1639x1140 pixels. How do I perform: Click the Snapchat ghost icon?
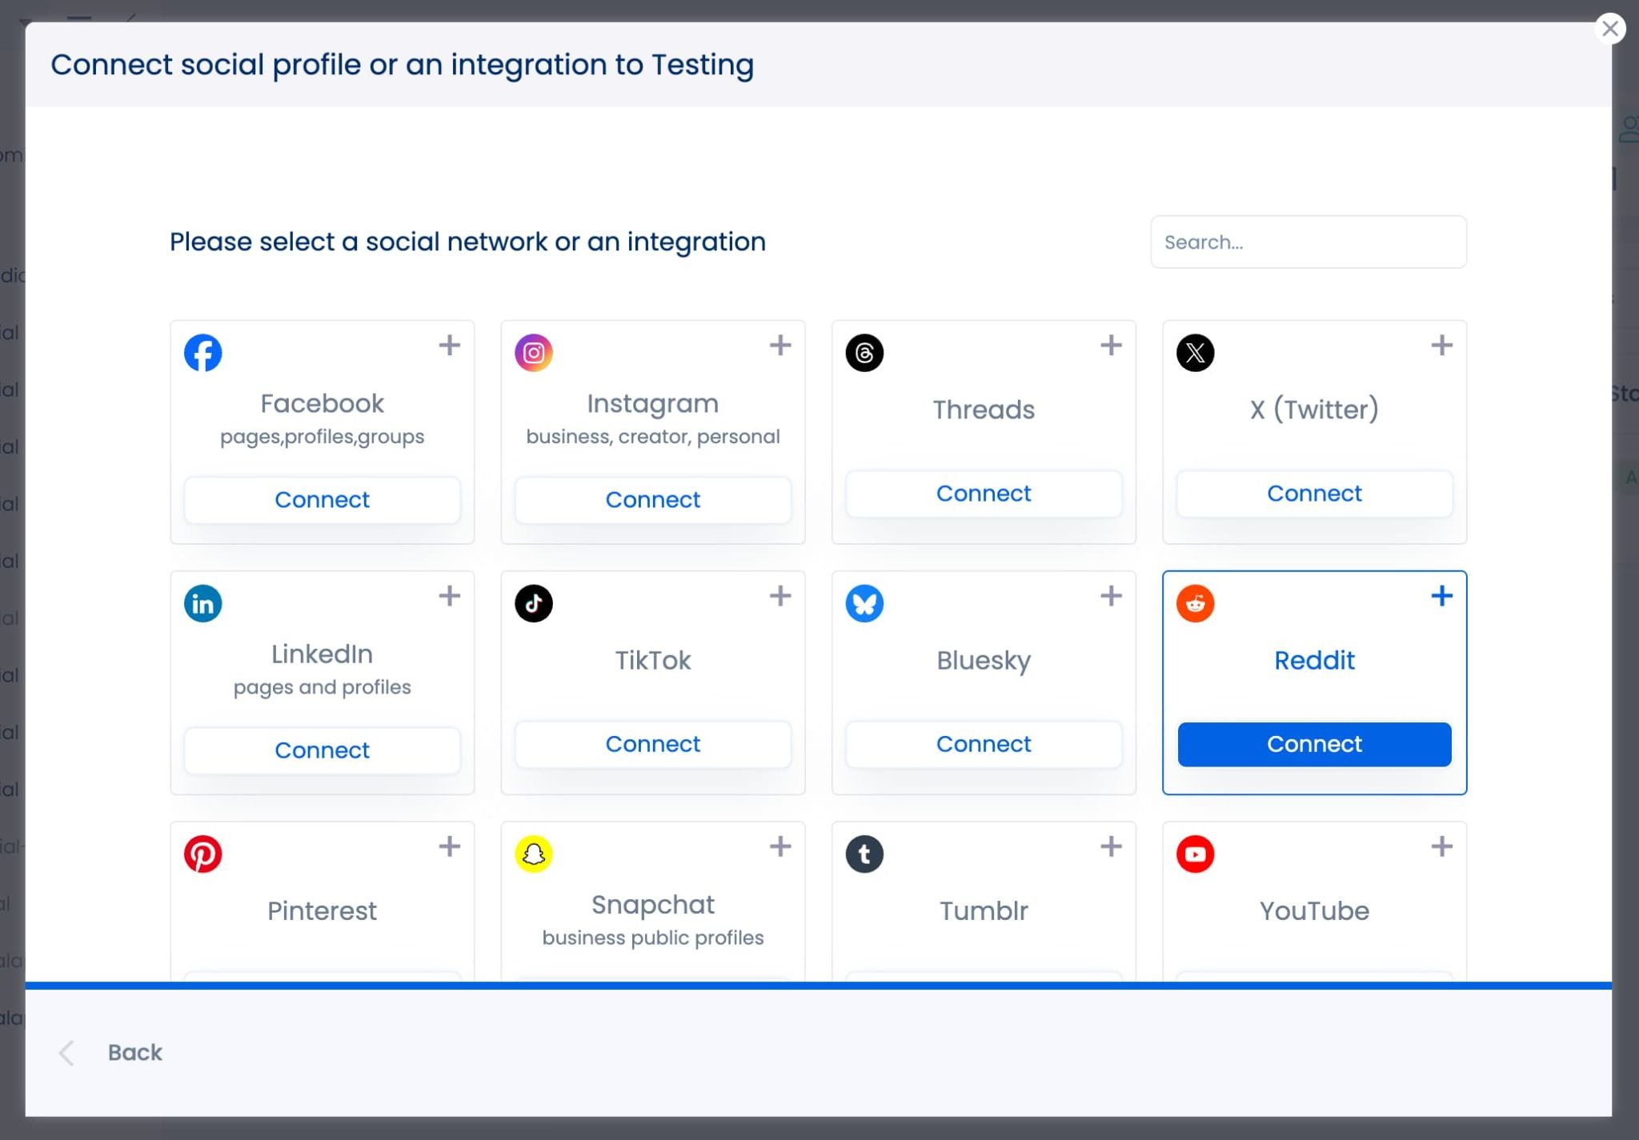[x=534, y=853]
